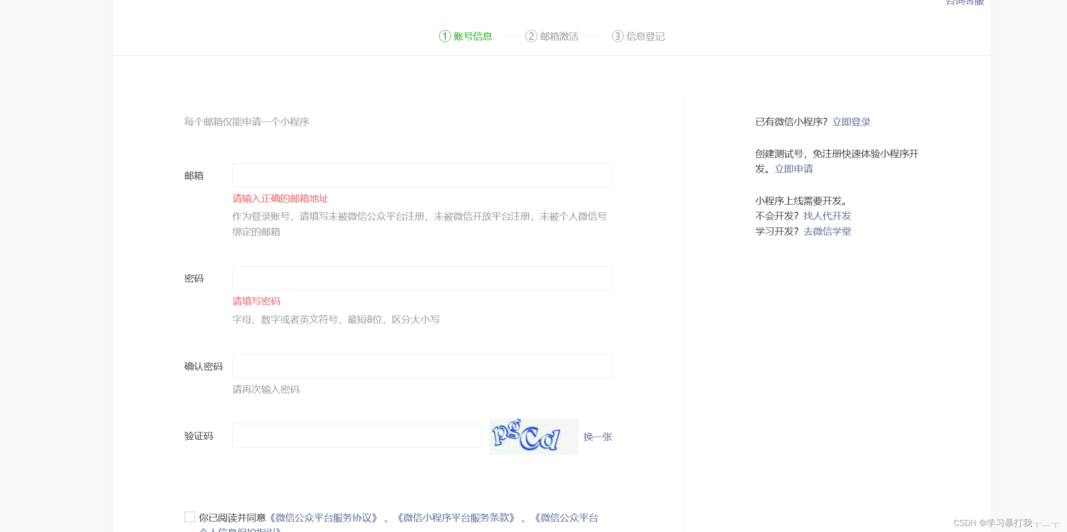1067x532 pixels.
Task: Open the 立即登录 link
Action: 851,121
